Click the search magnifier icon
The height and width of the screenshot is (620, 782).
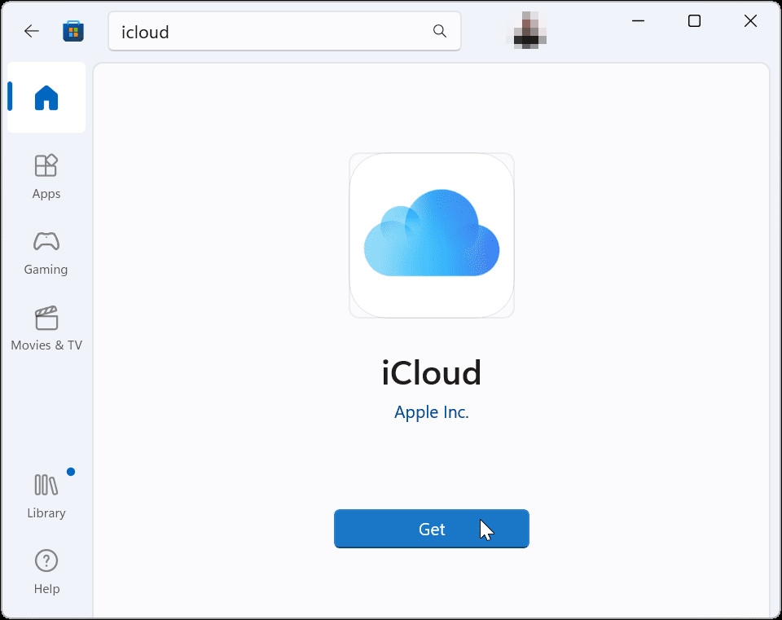[x=439, y=32]
